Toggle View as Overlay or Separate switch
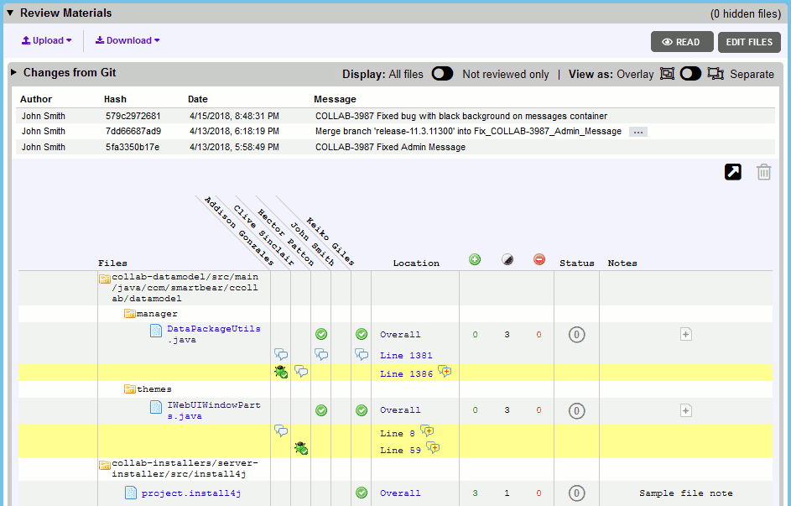This screenshot has width=791, height=506. 690,74
